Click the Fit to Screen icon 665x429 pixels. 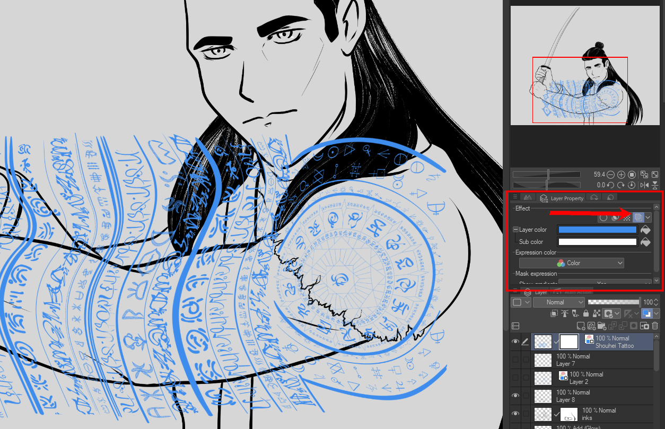pyautogui.click(x=655, y=174)
